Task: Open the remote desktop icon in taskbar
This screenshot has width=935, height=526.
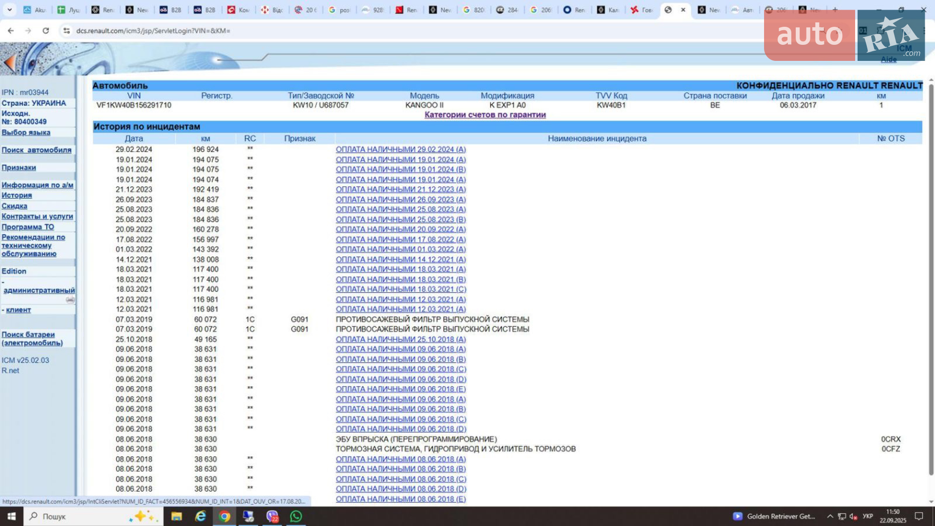Action: point(248,516)
